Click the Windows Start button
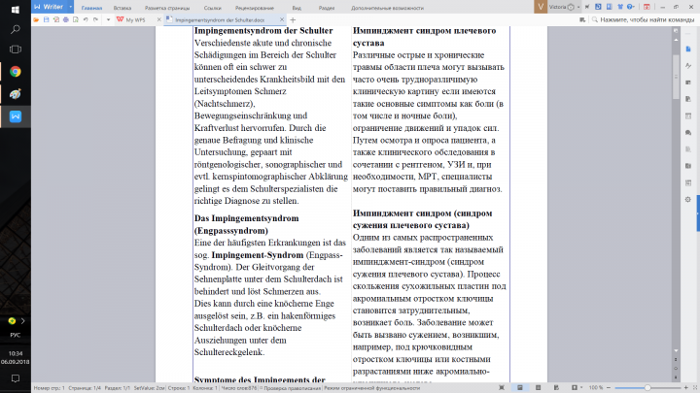Image resolution: width=700 pixels, height=393 pixels. (16, 10)
